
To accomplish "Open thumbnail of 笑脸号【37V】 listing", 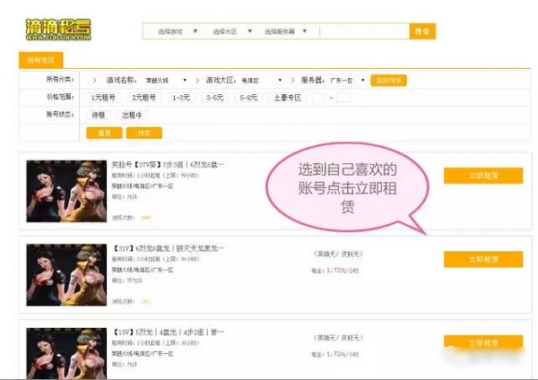I will (x=66, y=191).
